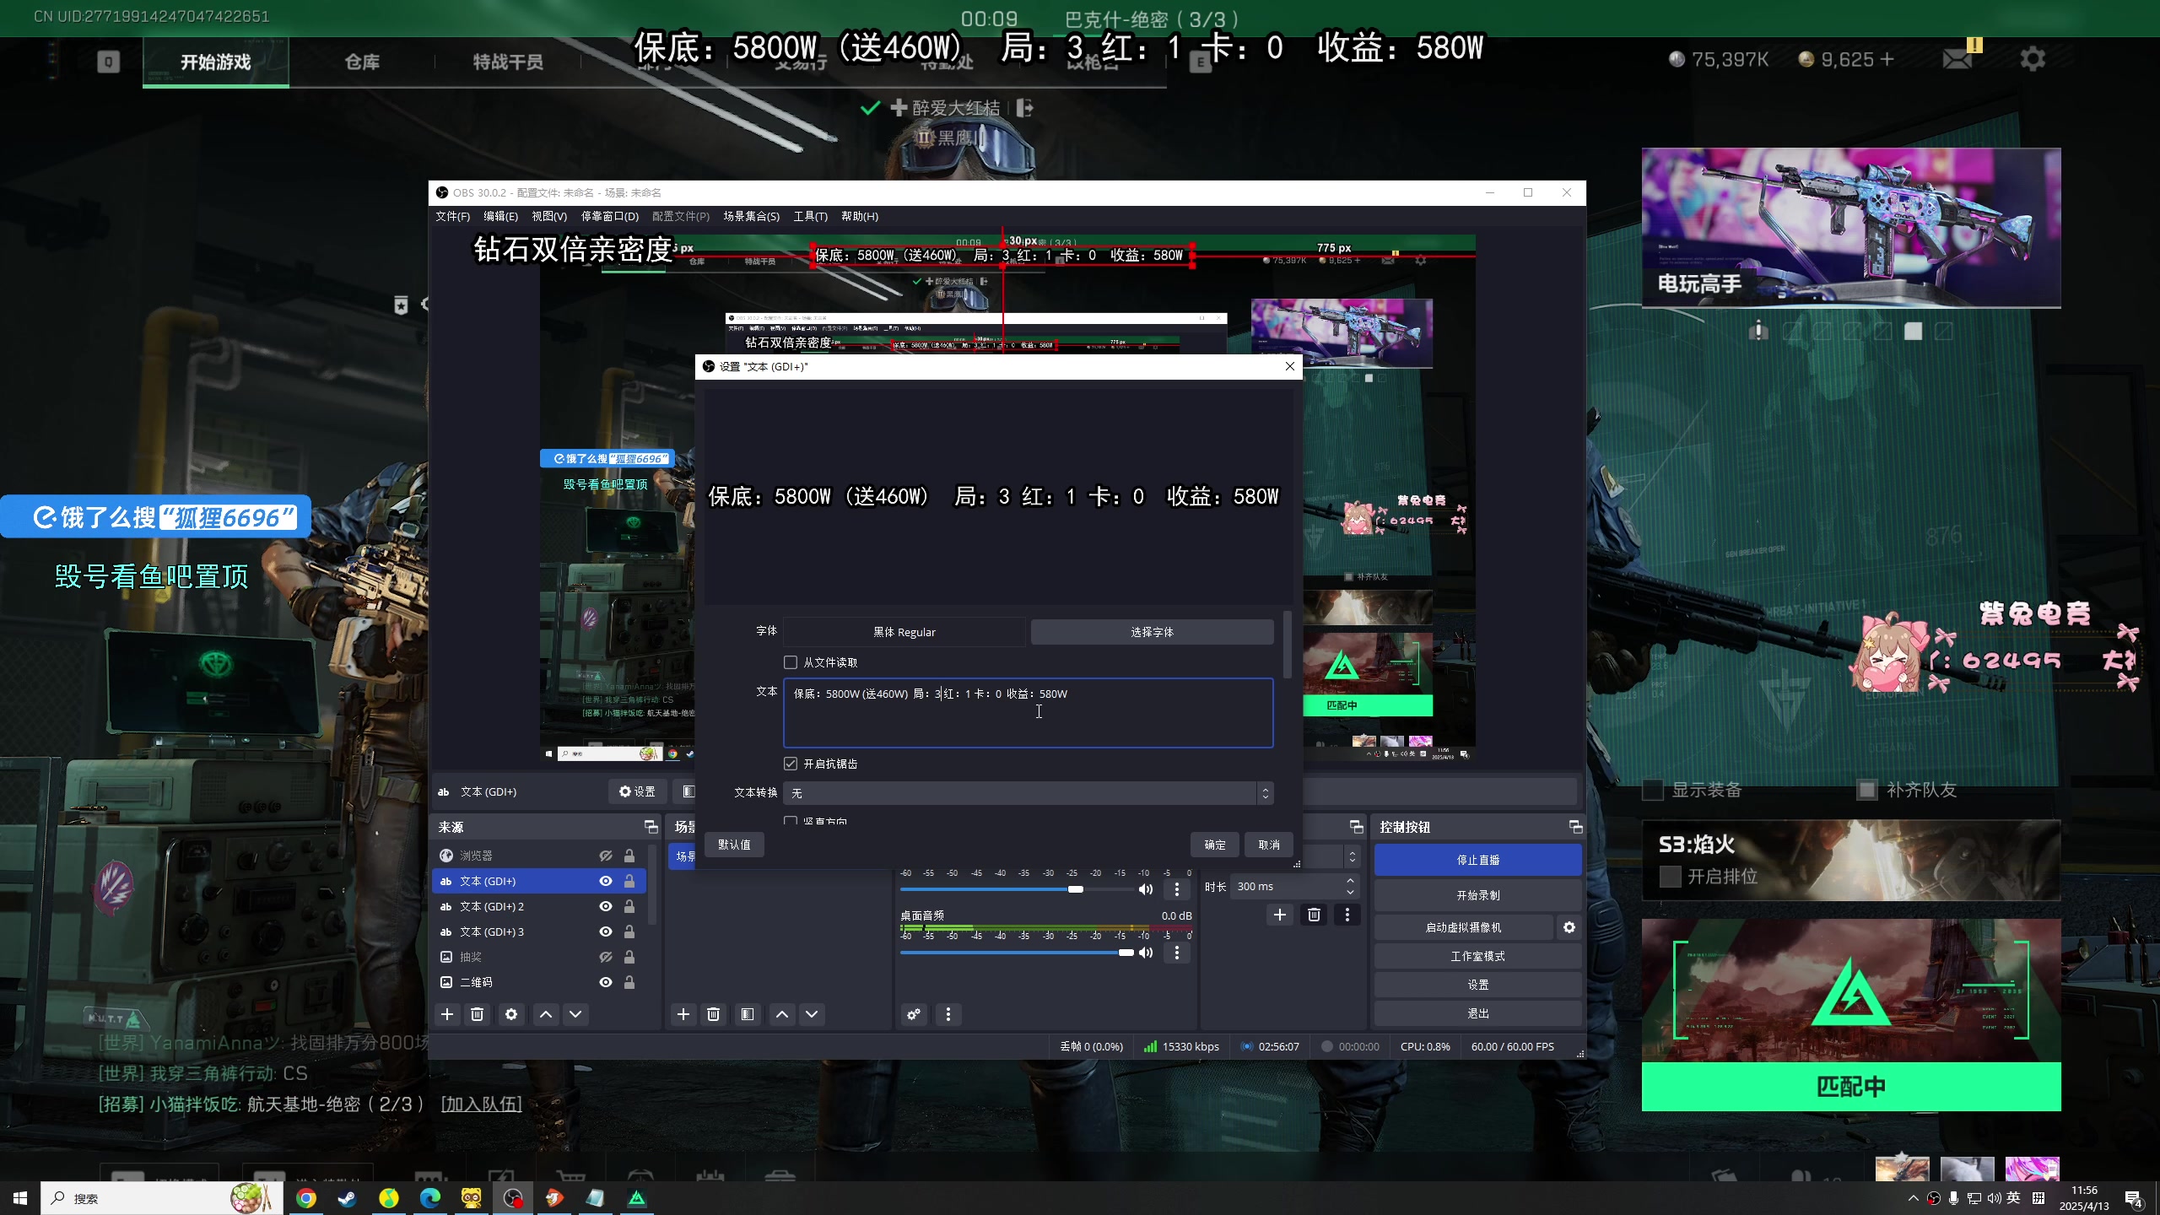Confirm the text settings with 确定
Screen dimensions: 2160x1215
pyautogui.click(x=1215, y=845)
